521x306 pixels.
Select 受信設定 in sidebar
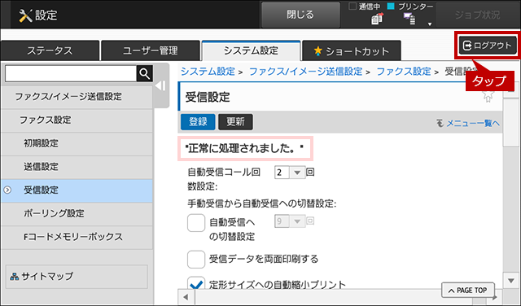pyautogui.click(x=77, y=190)
